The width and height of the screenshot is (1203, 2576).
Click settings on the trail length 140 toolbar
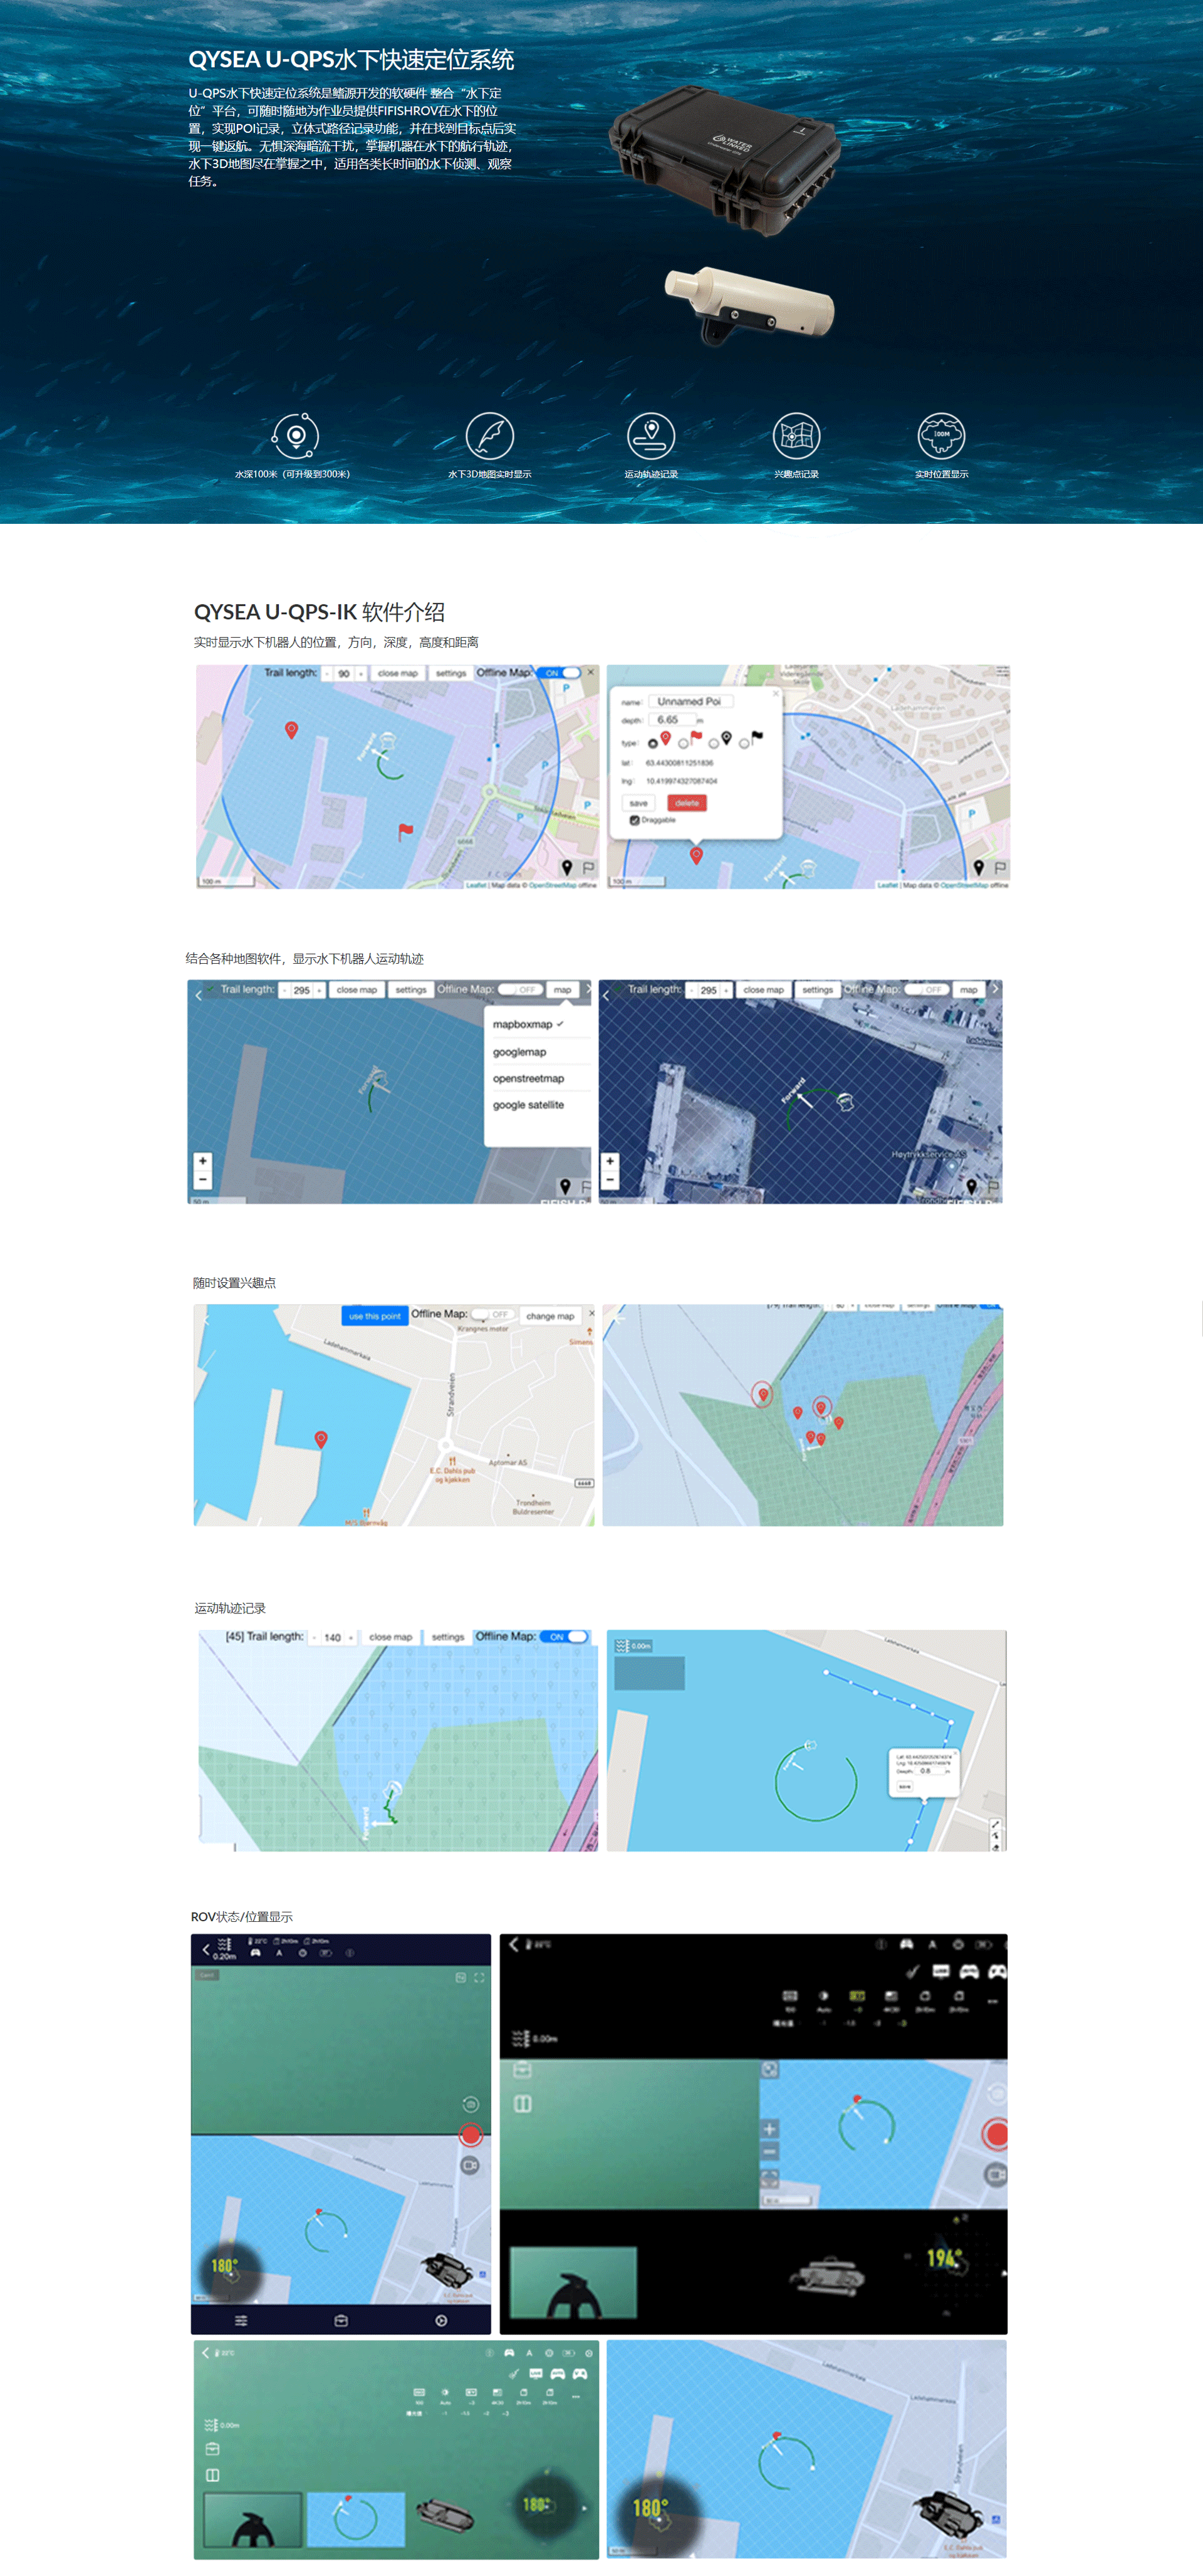[448, 1637]
